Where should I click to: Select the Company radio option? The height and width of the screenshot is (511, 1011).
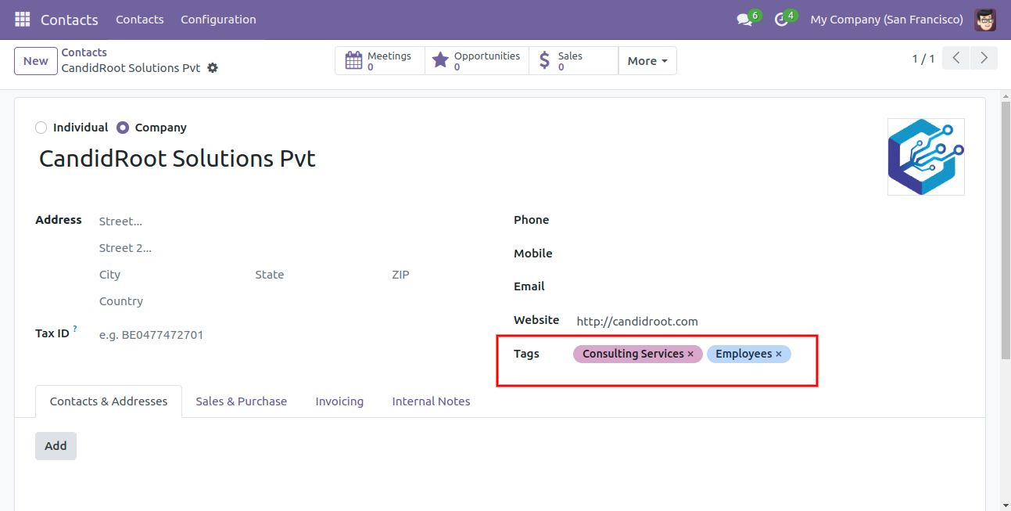(123, 128)
